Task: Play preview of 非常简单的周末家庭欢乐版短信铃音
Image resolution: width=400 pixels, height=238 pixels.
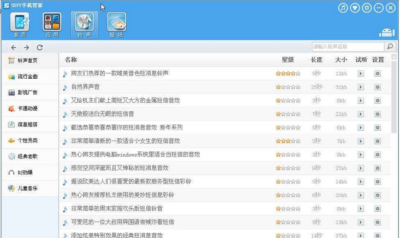Action: coord(361,209)
